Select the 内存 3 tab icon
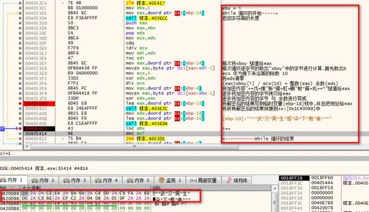369x212 pixels. (x=66, y=180)
